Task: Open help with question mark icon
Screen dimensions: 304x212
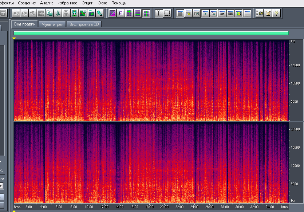Action: [276, 13]
